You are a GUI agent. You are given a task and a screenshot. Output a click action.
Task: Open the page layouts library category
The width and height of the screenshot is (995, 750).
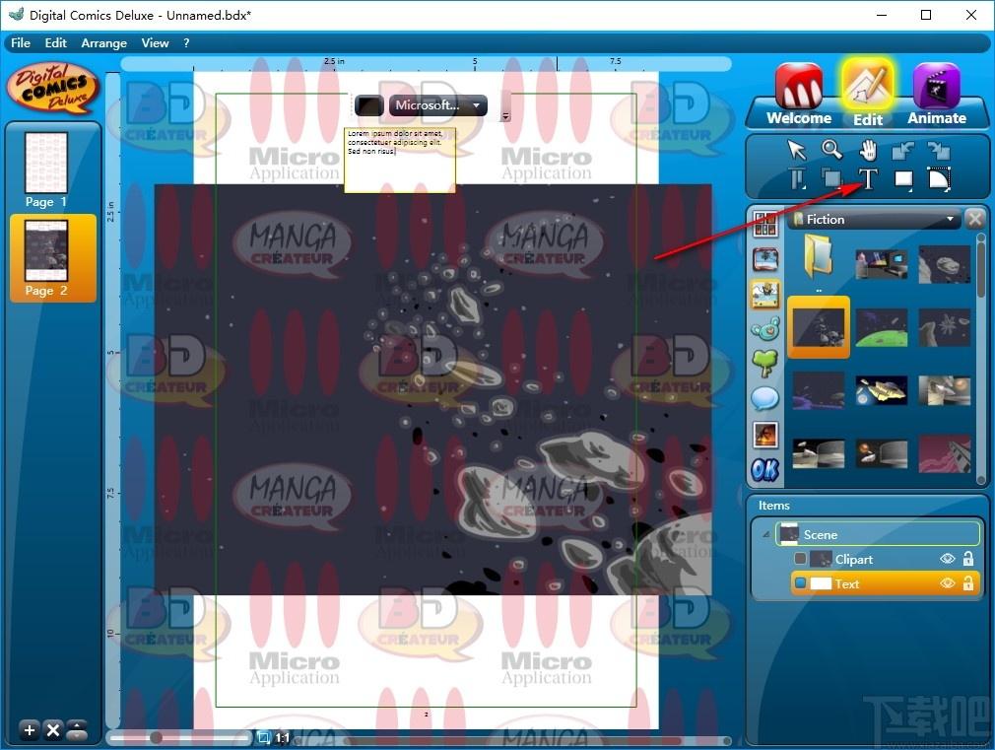(x=765, y=224)
